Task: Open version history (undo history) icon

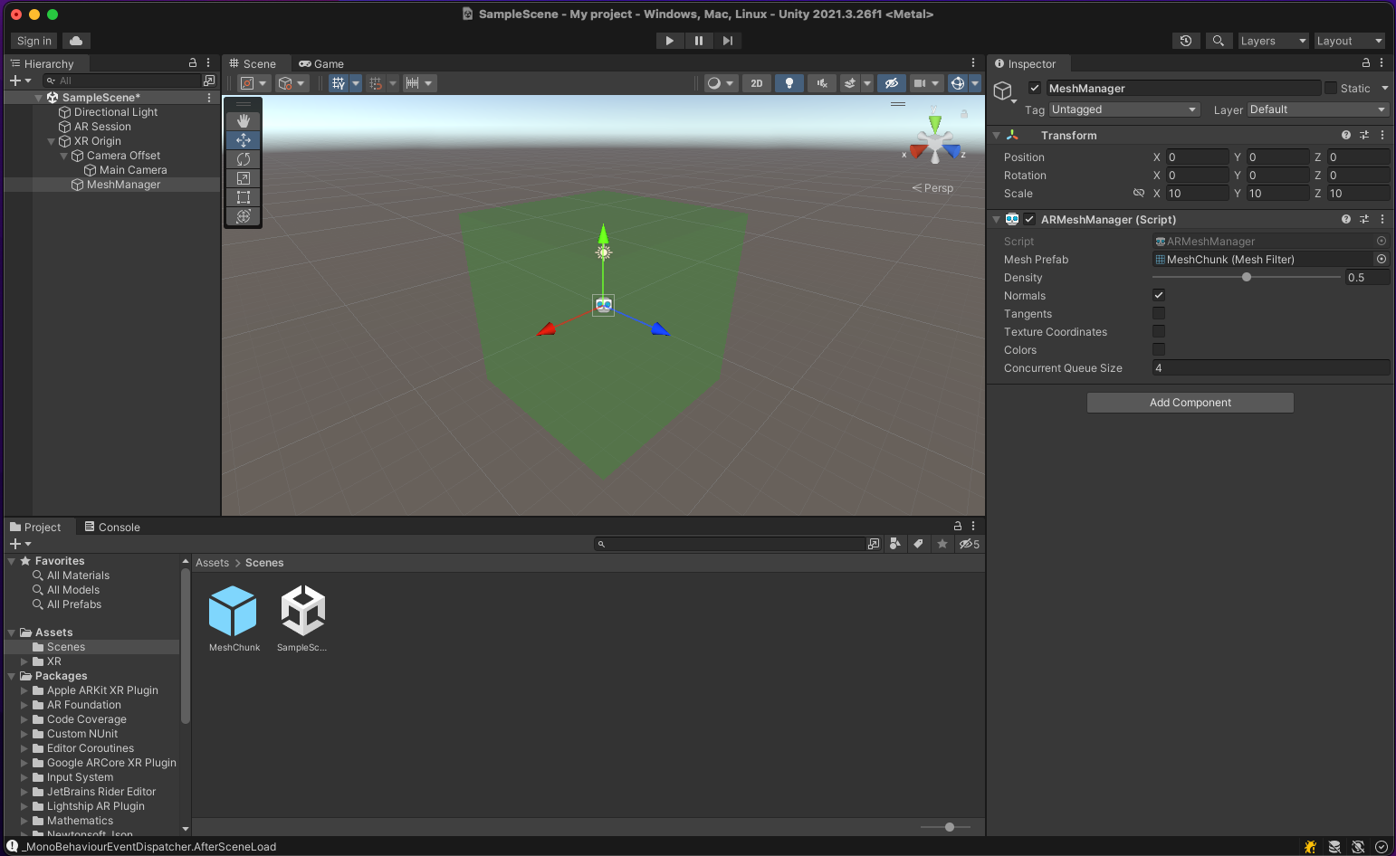Action: pyautogui.click(x=1186, y=41)
